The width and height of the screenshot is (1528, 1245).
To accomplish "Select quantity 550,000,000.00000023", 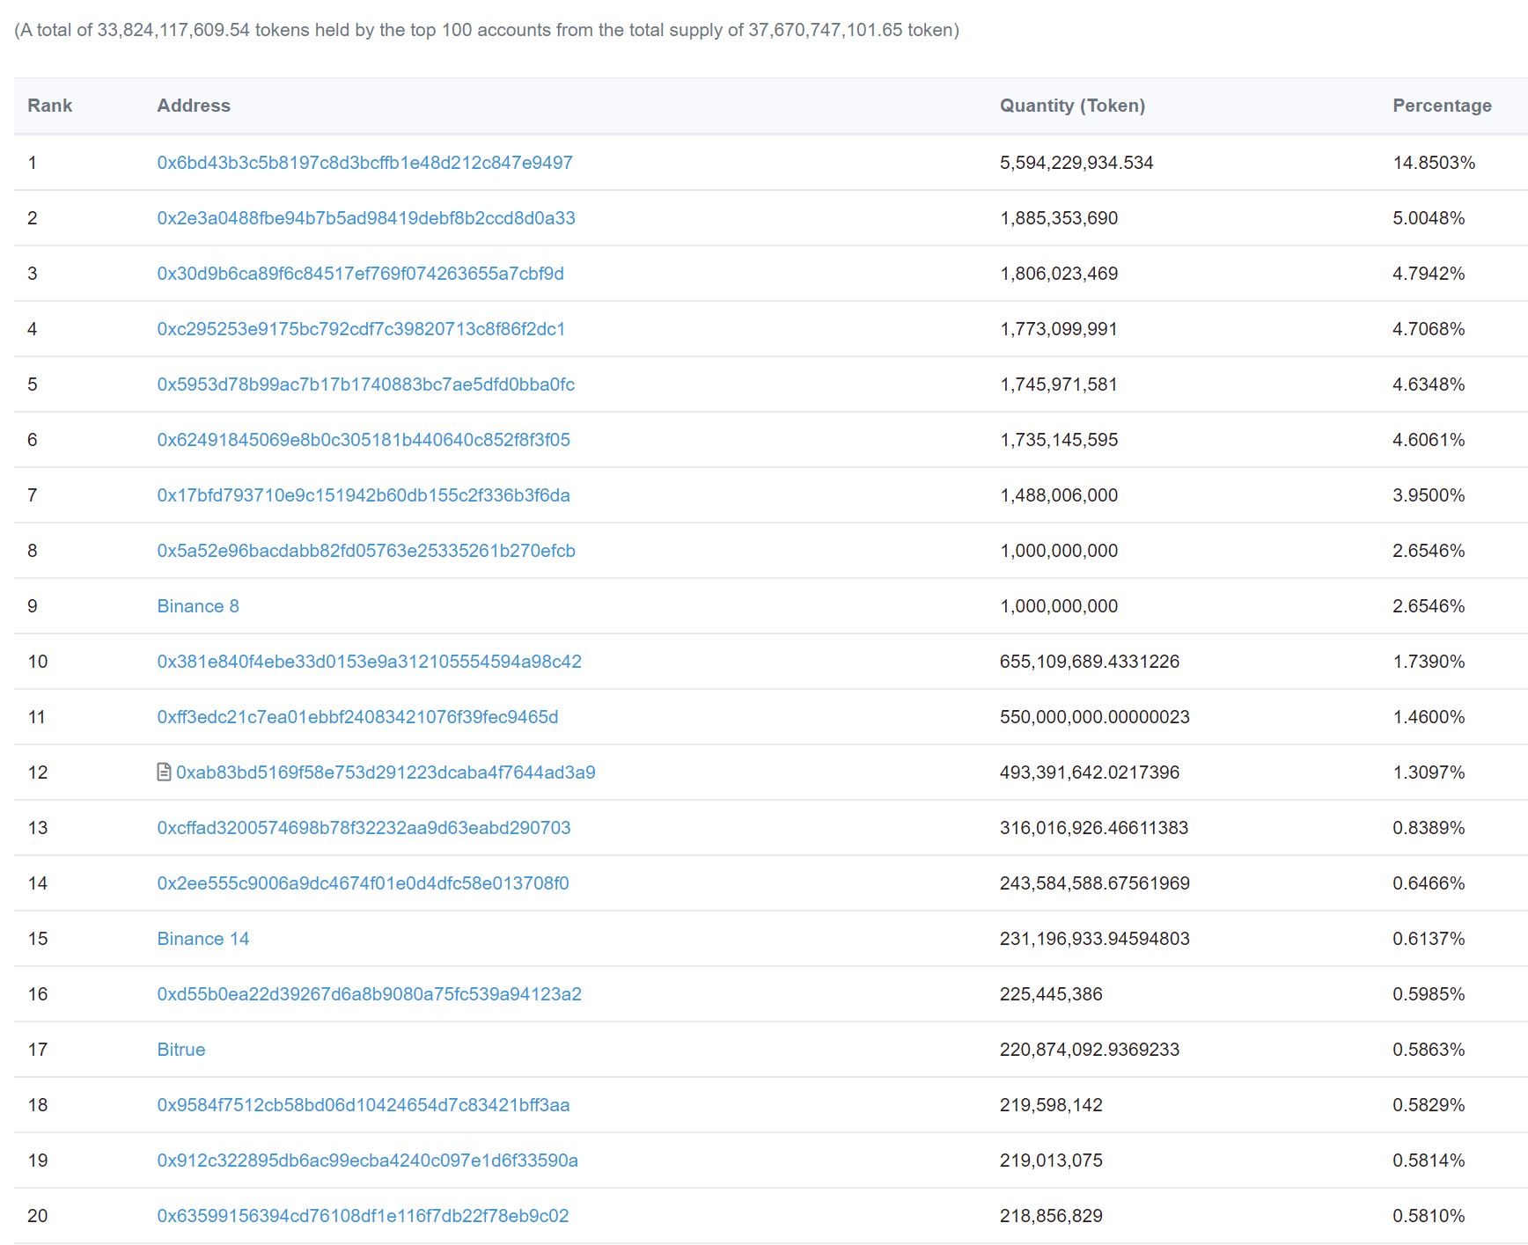I will tap(1095, 717).
